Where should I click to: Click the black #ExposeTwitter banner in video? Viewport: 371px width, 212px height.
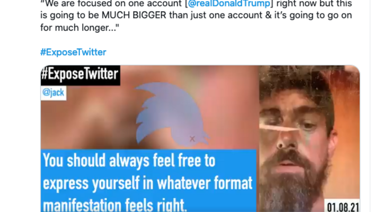click(x=80, y=75)
